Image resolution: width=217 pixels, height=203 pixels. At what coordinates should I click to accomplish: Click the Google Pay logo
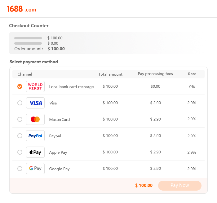(35, 169)
